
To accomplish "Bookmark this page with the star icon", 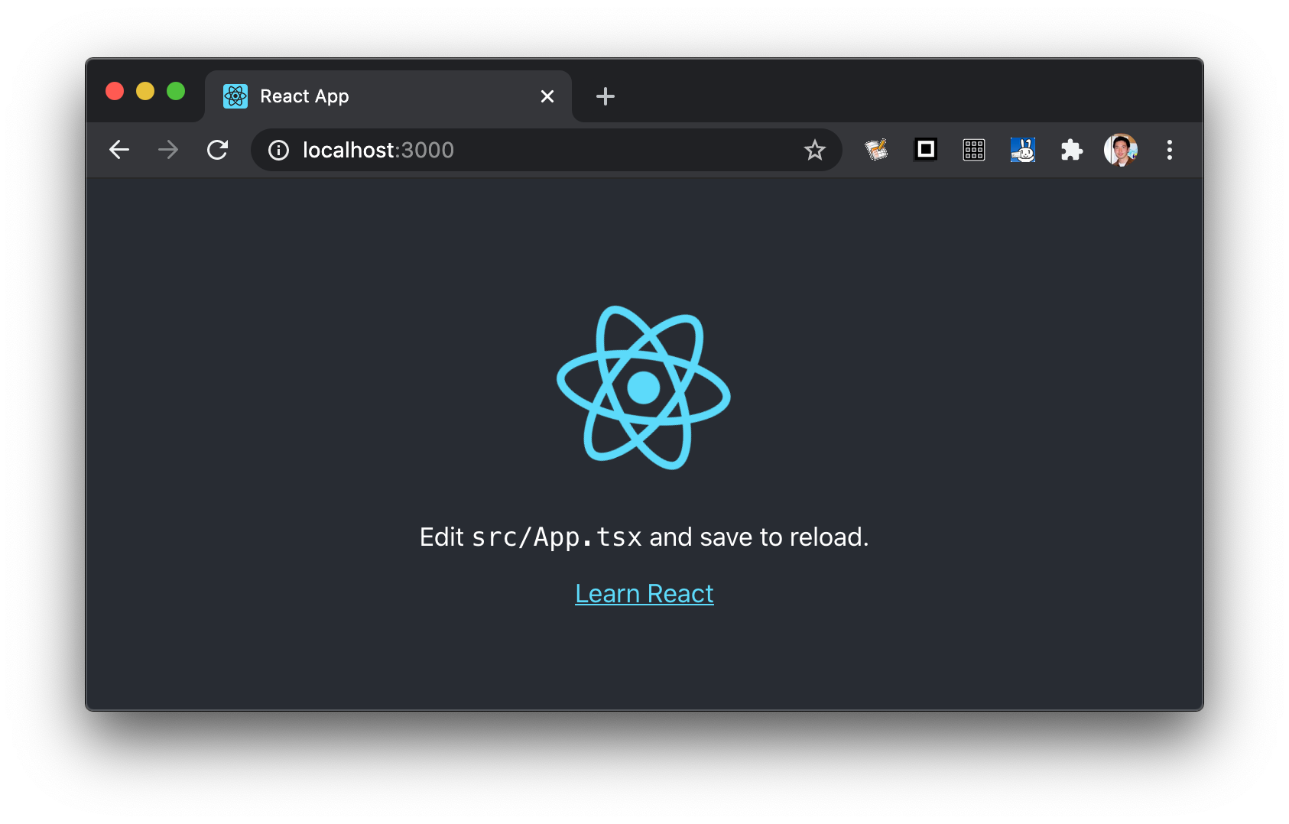I will click(815, 150).
